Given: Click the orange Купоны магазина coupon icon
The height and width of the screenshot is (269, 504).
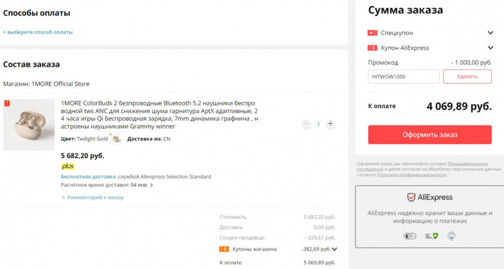Looking at the screenshot, I should pos(224,249).
